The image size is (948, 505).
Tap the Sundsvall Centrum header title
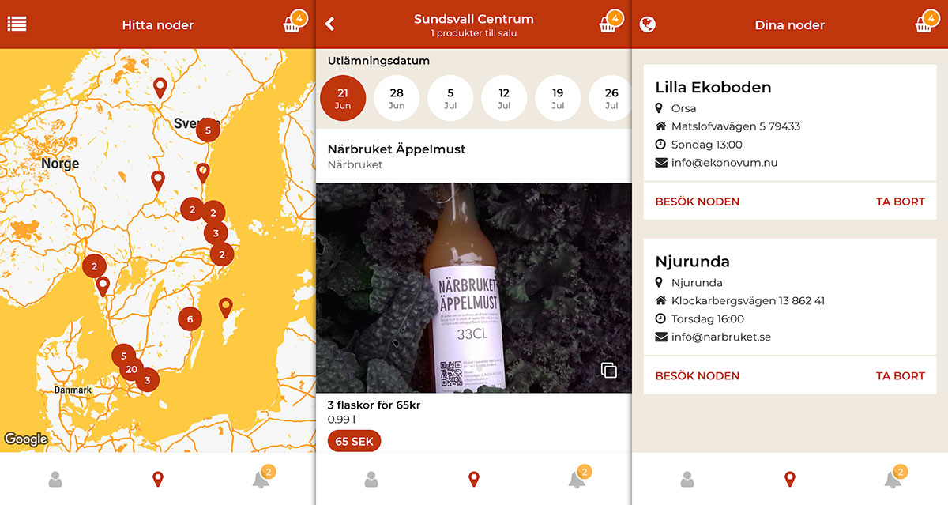(x=473, y=18)
